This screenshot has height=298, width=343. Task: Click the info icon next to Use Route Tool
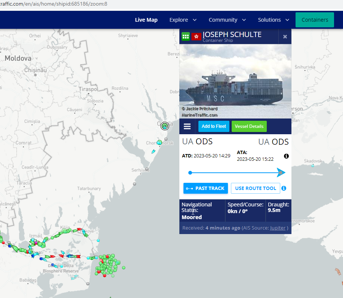pyautogui.click(x=284, y=188)
